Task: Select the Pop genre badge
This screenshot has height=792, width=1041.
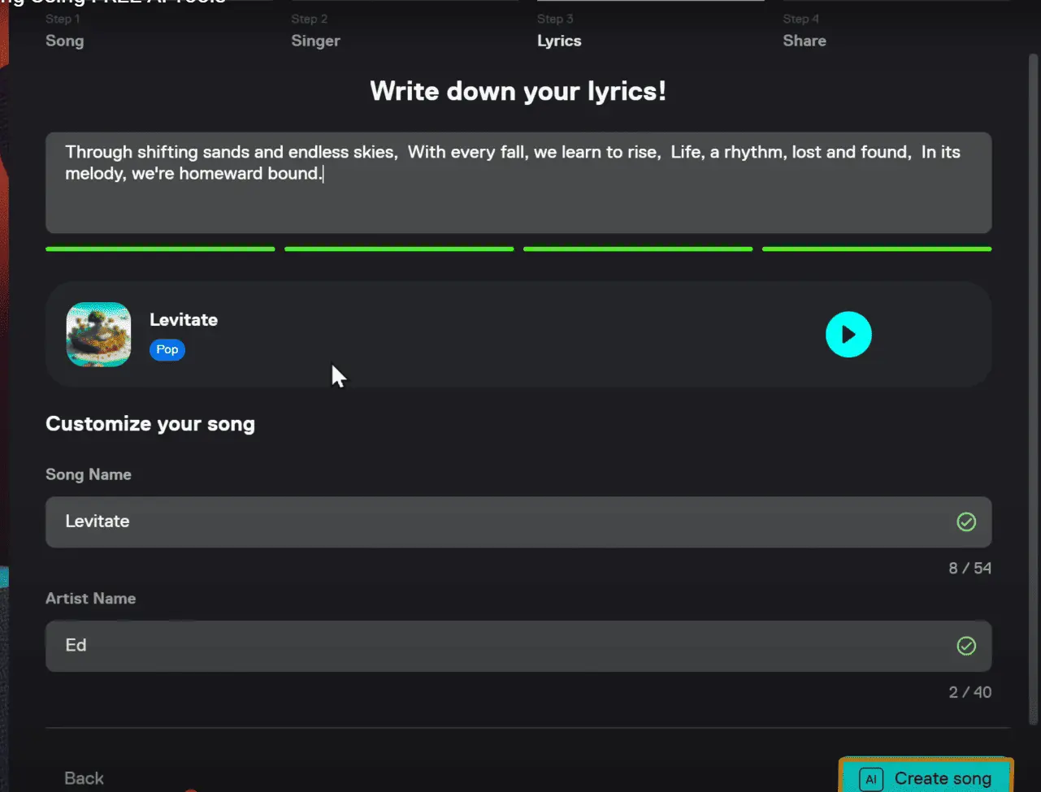Action: [167, 349]
